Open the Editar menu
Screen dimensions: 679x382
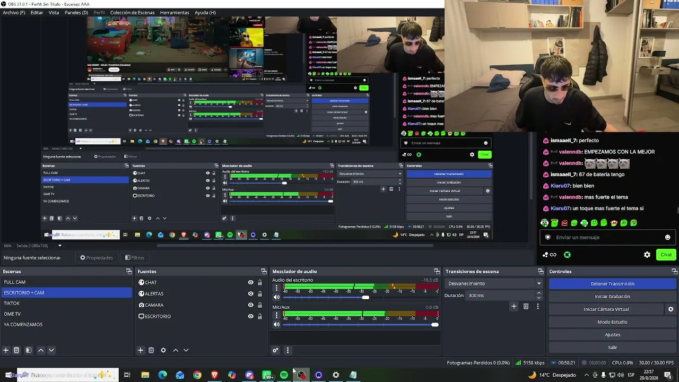click(37, 12)
